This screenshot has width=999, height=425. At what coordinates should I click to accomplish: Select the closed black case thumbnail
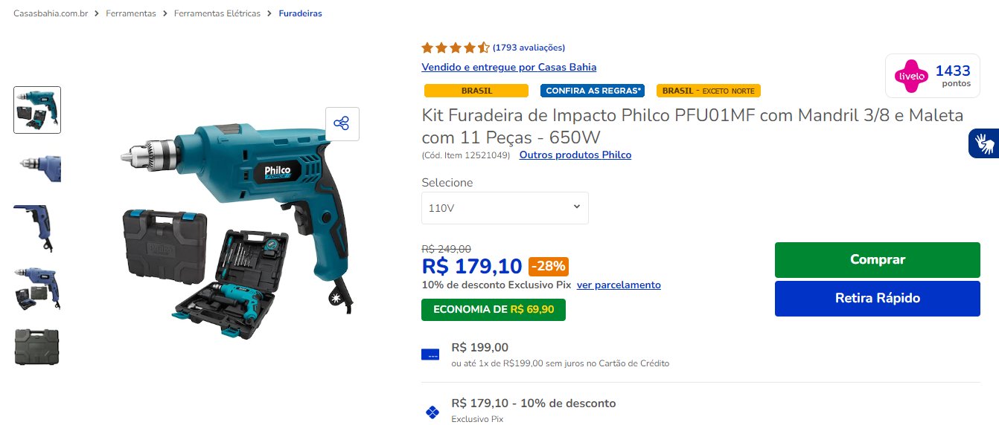click(37, 345)
